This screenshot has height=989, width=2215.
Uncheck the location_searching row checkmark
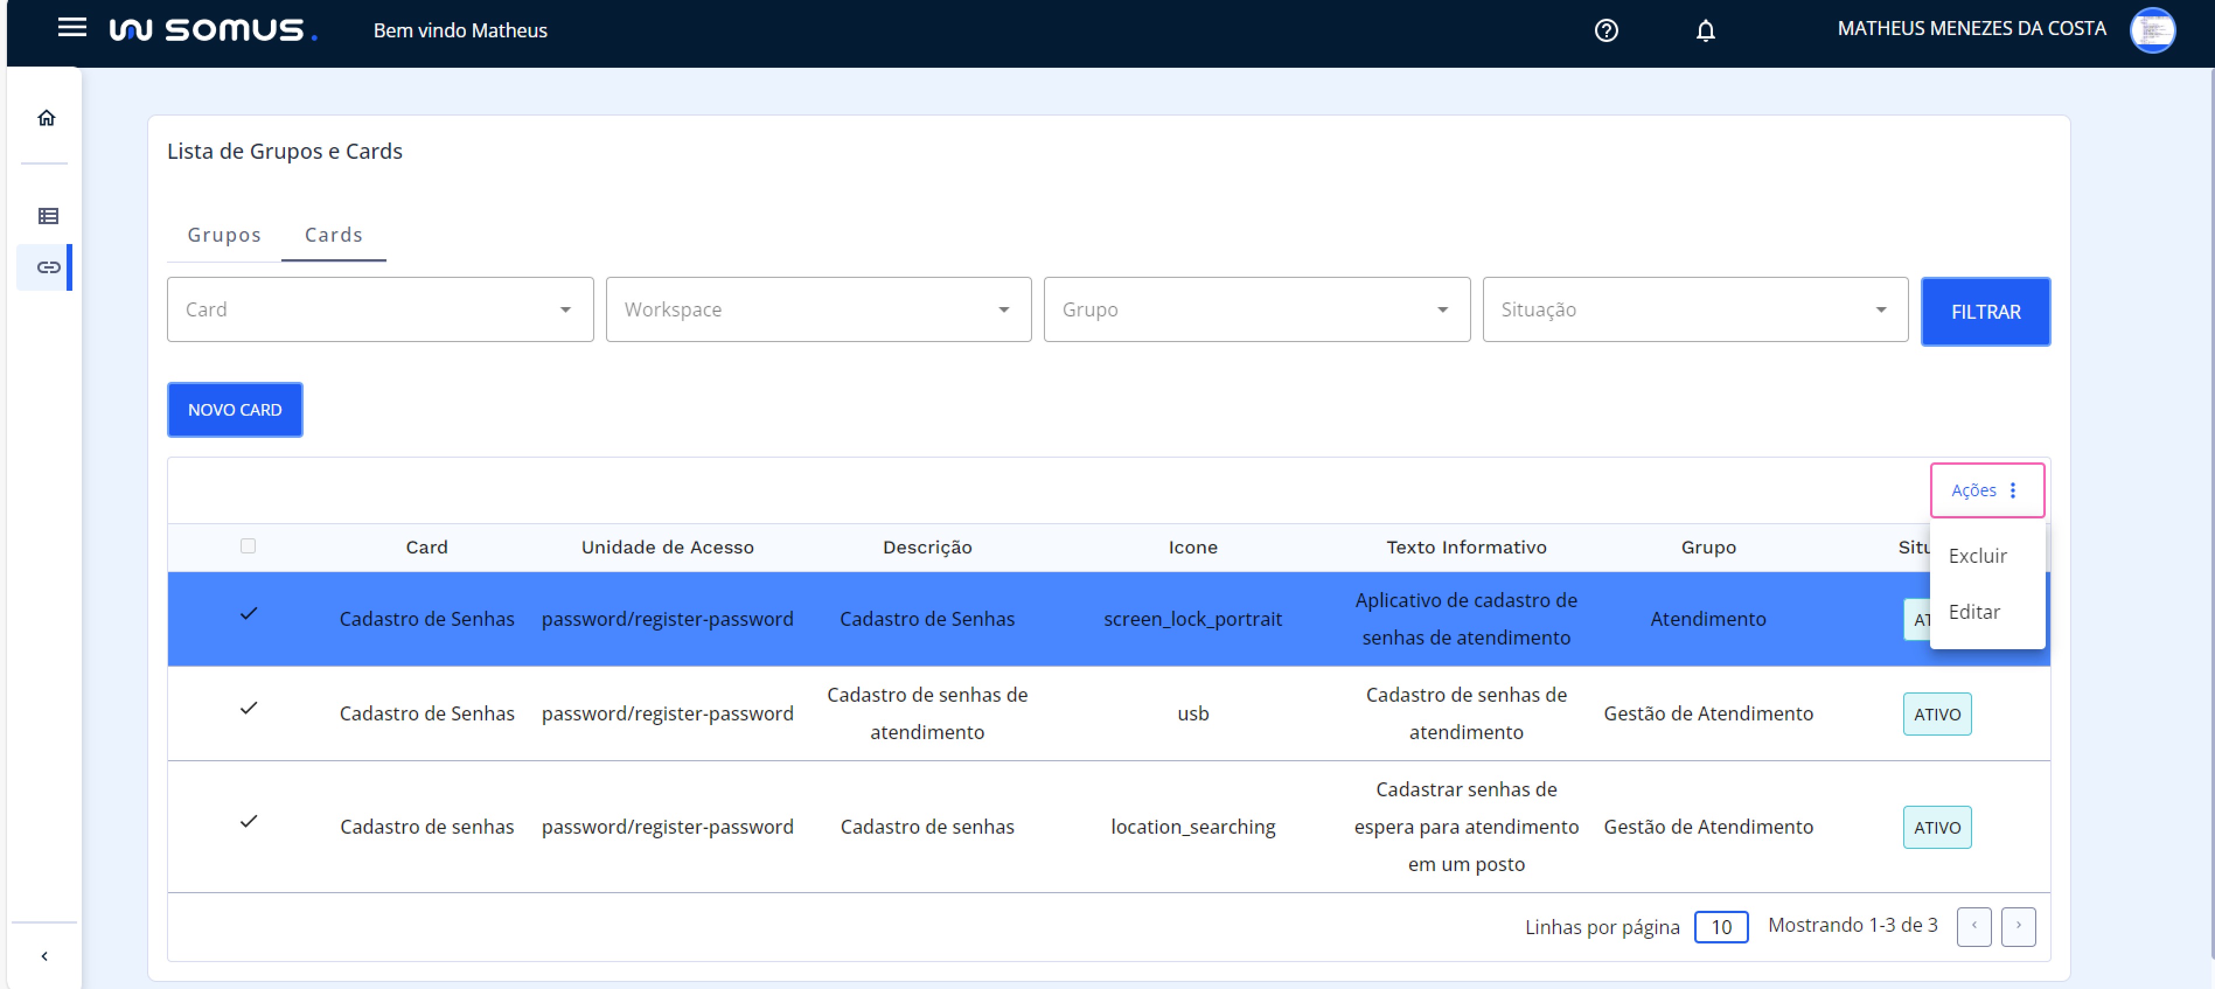(x=249, y=822)
